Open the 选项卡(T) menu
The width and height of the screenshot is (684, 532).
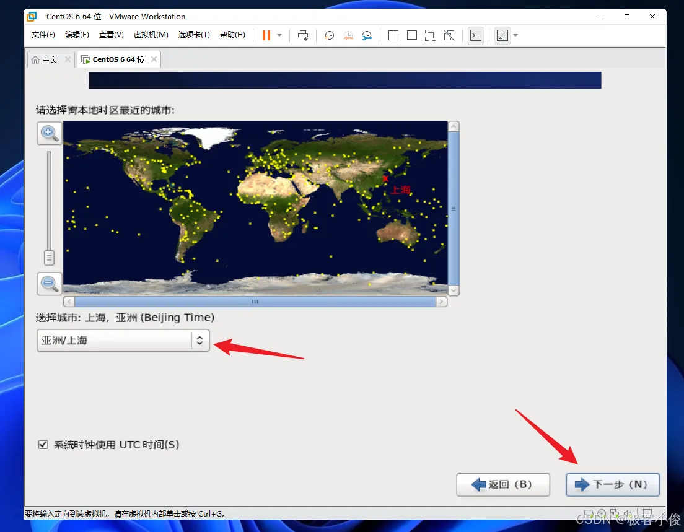[194, 35]
